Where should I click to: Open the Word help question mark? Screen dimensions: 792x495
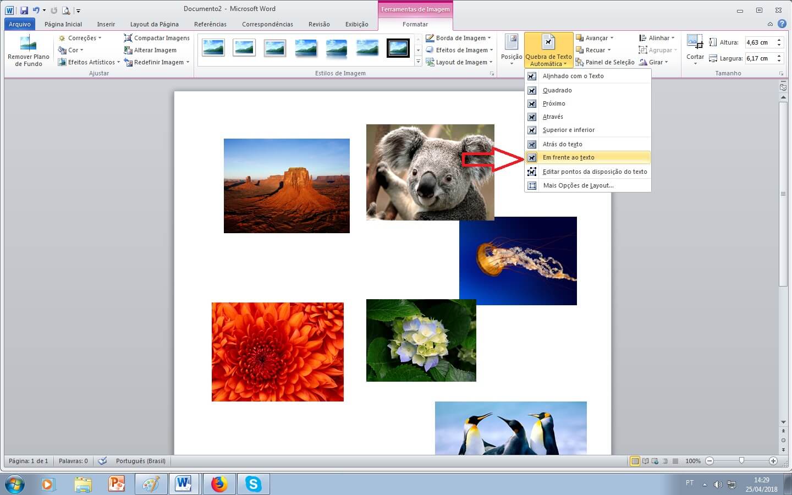coord(782,24)
